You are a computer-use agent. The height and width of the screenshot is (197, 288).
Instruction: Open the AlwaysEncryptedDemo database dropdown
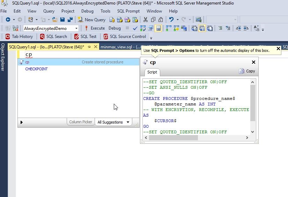[76, 28]
